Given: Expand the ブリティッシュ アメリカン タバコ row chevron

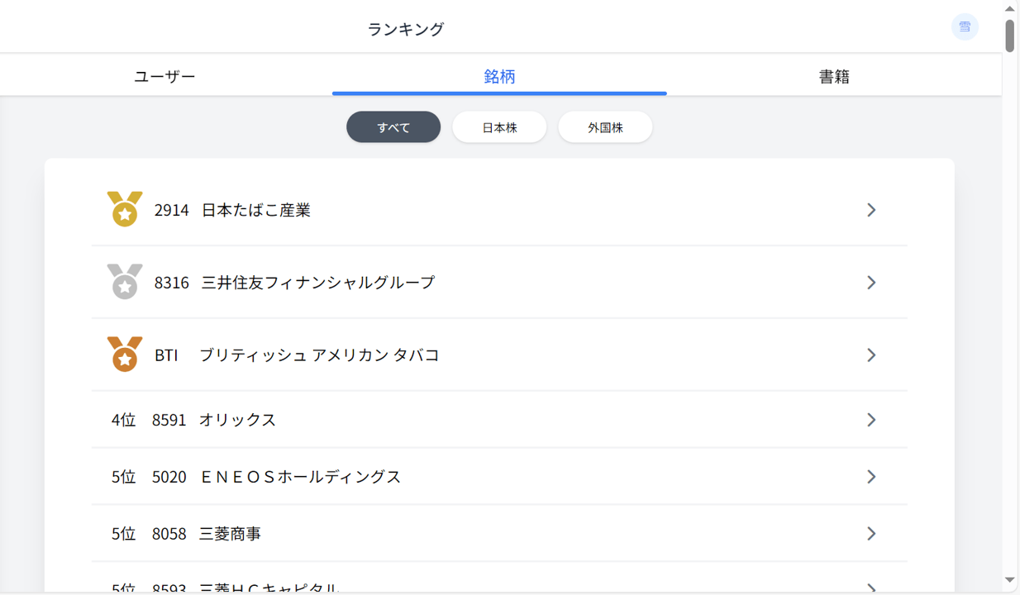Looking at the screenshot, I should pyautogui.click(x=871, y=355).
